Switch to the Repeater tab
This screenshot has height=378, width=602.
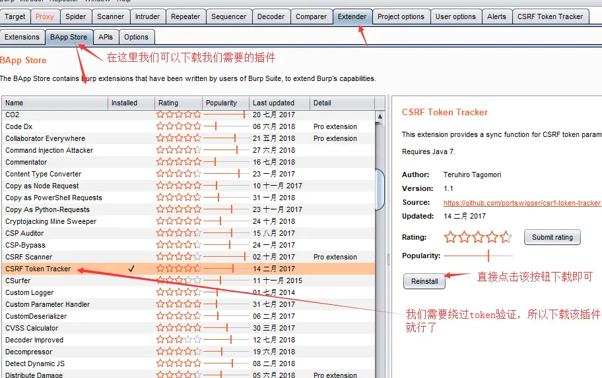(x=185, y=17)
